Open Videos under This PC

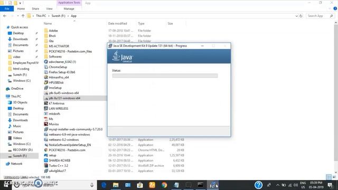17,138
